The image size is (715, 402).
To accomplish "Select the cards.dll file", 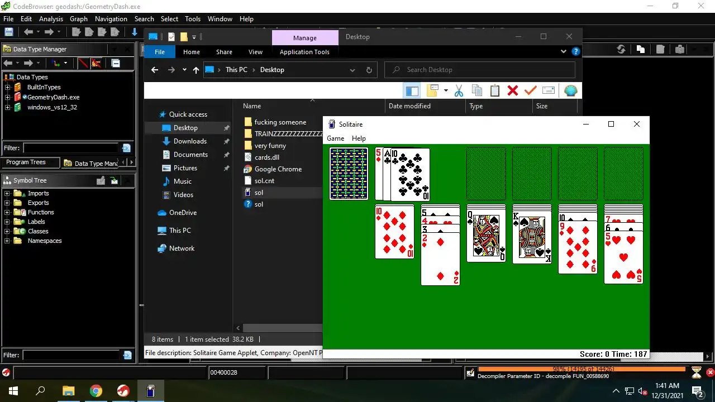I will click(266, 157).
